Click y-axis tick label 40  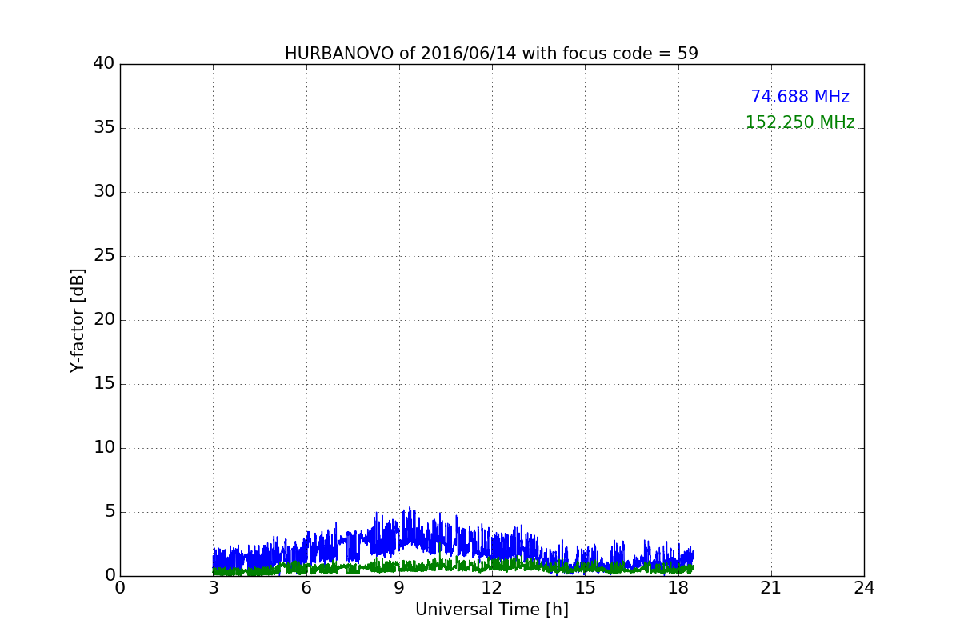click(x=104, y=64)
